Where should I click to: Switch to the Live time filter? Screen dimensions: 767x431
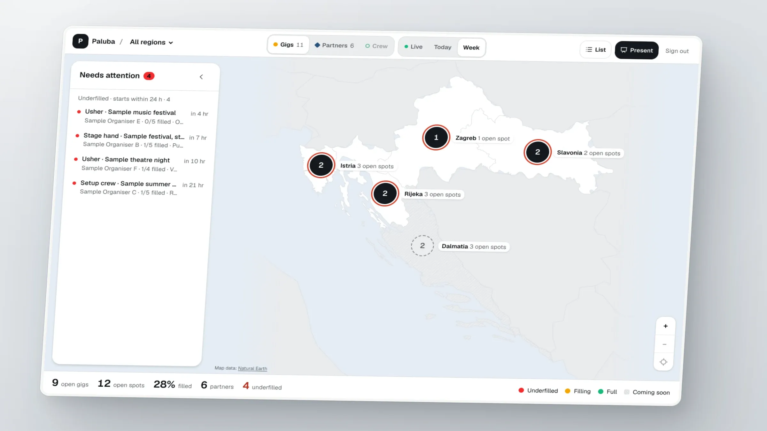tap(413, 47)
